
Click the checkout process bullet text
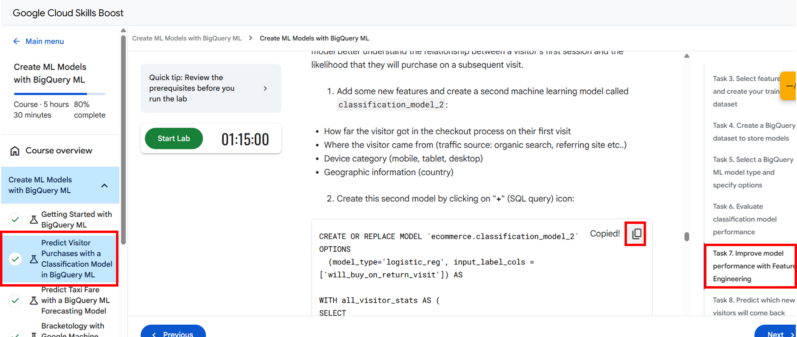click(x=447, y=131)
